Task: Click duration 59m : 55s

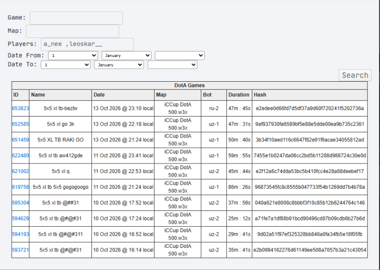Action: click(239, 156)
